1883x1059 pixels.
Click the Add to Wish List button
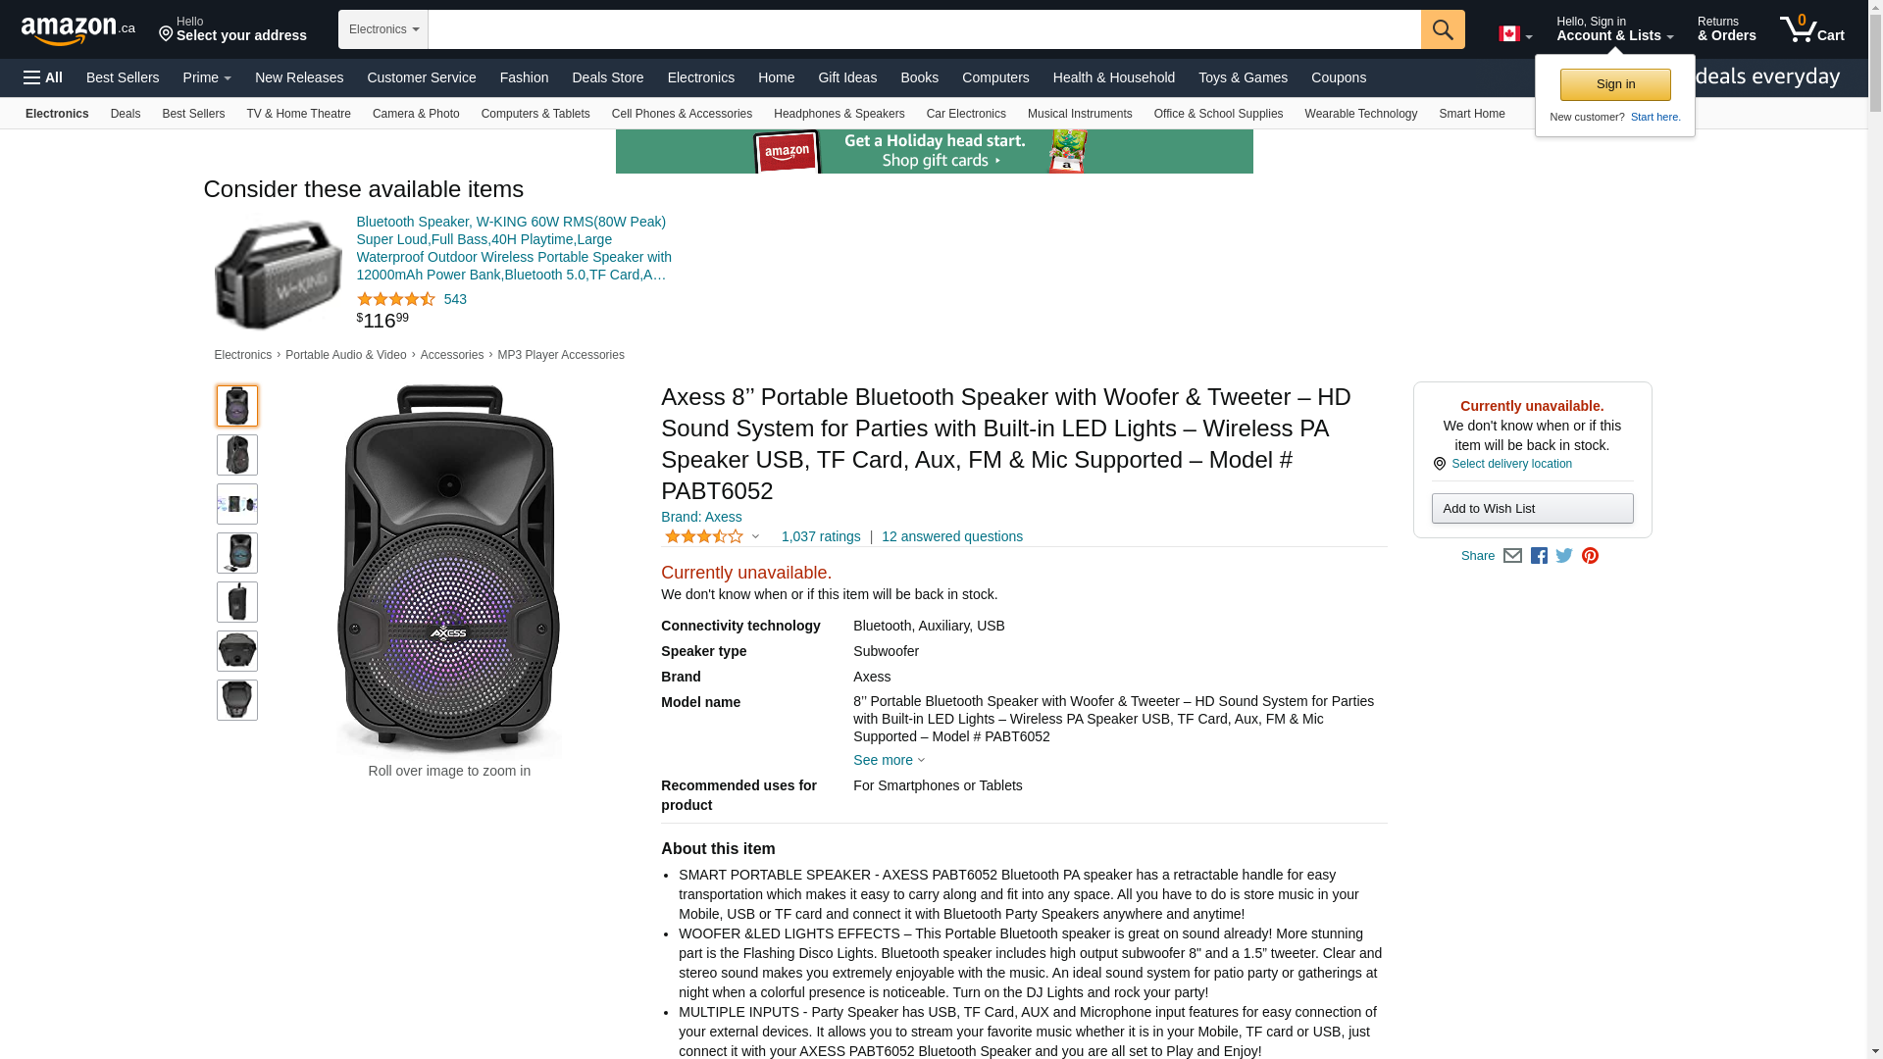[1532, 508]
